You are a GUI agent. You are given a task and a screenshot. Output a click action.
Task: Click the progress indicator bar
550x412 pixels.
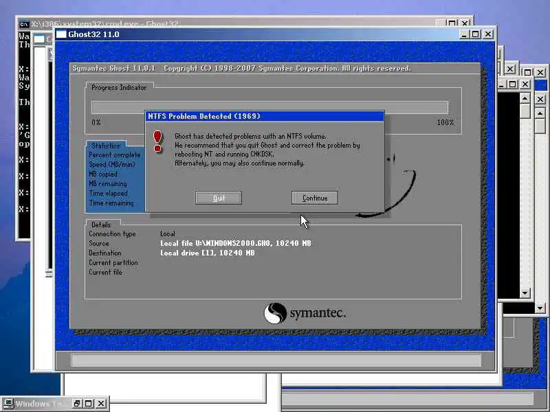coord(269,107)
